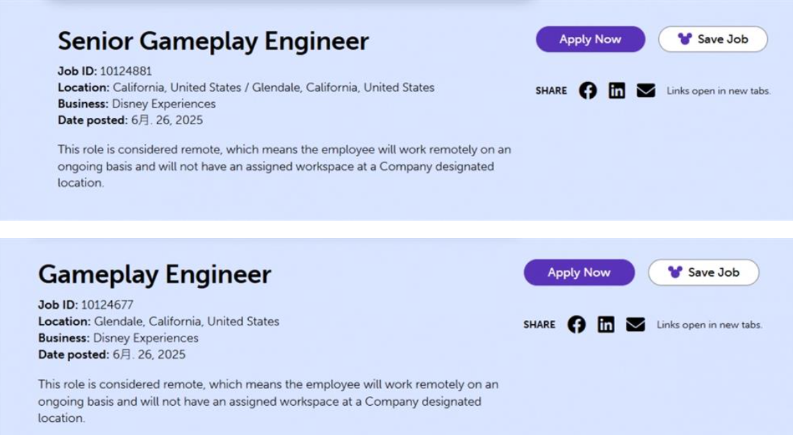This screenshot has height=435, width=793.
Task: Click Glendale, California location of Gameplay Engineer
Action: coord(187,321)
